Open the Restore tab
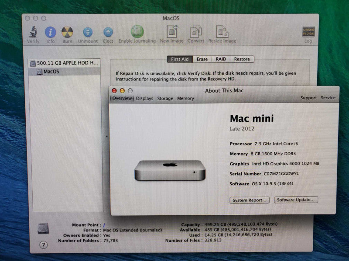The width and height of the screenshot is (349, 261). coord(242,59)
